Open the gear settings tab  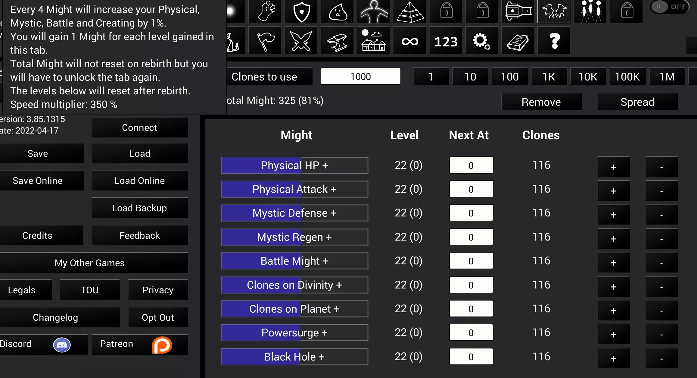[481, 41]
